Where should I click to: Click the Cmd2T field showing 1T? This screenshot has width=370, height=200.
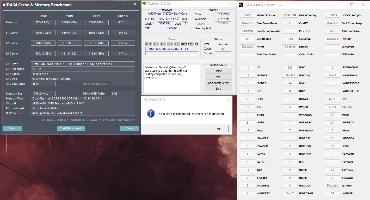(x=290, y=23)
